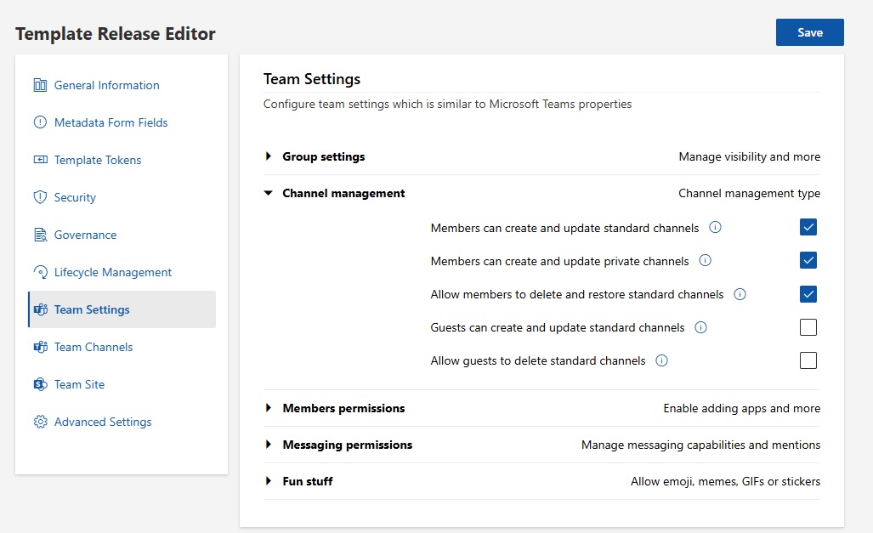Click the Security shield icon
The height and width of the screenshot is (533, 873).
(40, 197)
